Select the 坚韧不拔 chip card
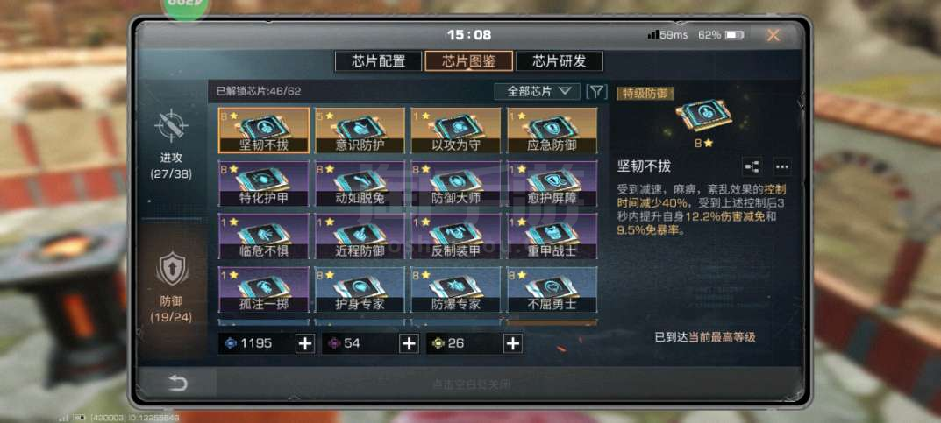 pos(263,130)
